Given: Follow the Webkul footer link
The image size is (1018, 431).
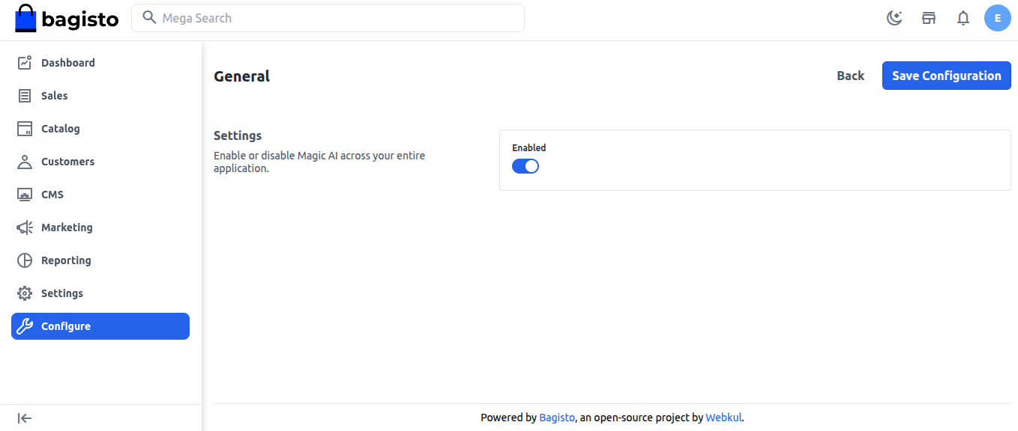Looking at the screenshot, I should tap(723, 418).
